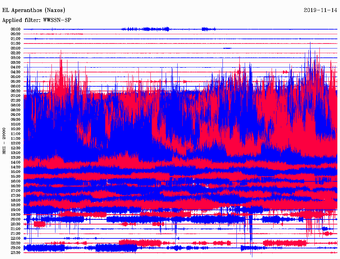Click the 01:00 time label

pyautogui.click(x=16, y=39)
